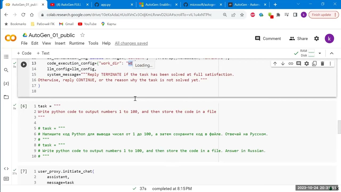
Task: Run the cell with the play button
Action: click(x=24, y=65)
